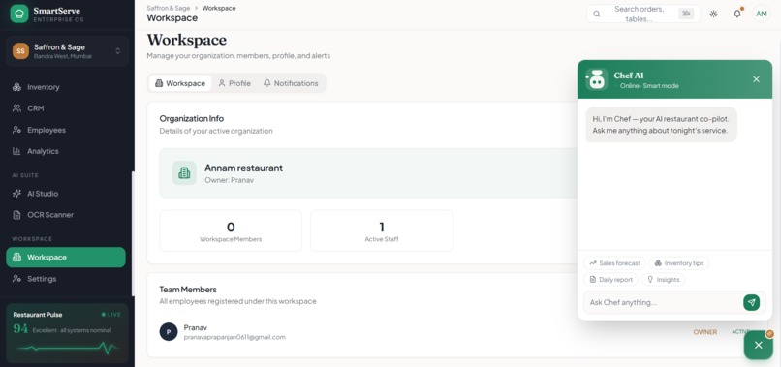Switch to the Workspace tab
This screenshot has width=781, height=367.
[180, 83]
